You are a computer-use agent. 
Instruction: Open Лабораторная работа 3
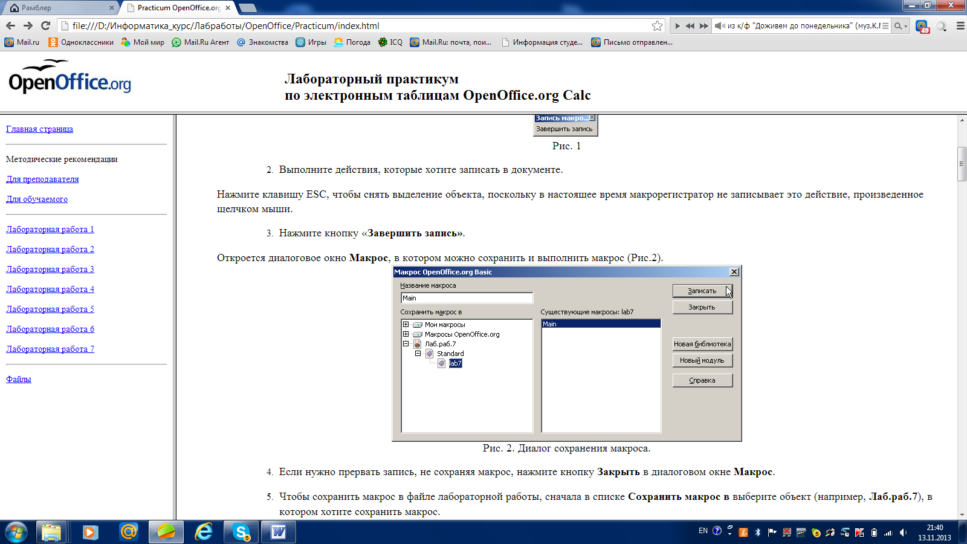pyautogui.click(x=50, y=269)
